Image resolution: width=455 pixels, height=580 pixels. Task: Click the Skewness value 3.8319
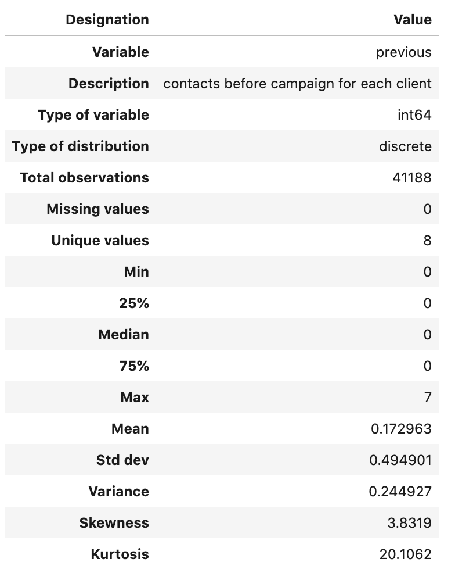[409, 524]
